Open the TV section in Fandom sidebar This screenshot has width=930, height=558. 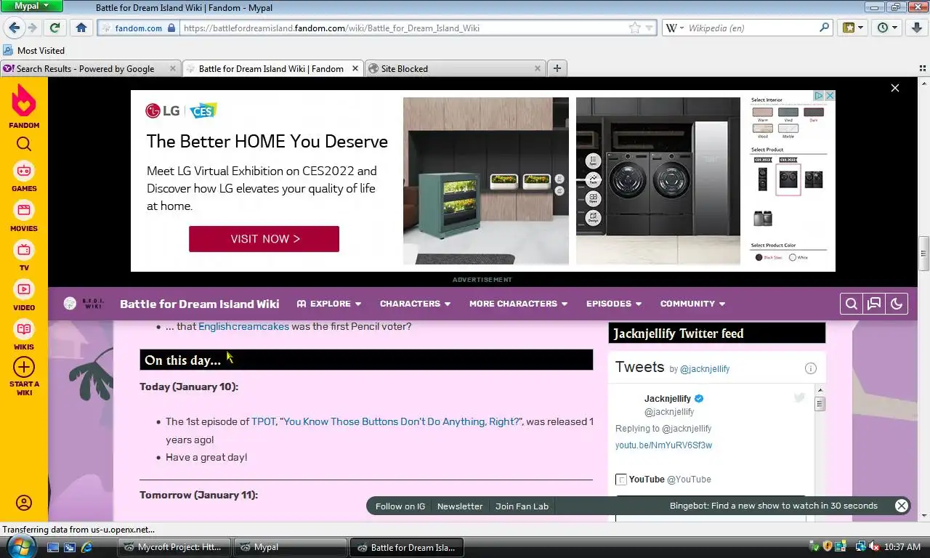(24, 256)
